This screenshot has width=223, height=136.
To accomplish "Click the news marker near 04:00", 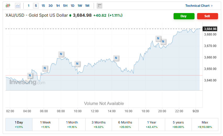I will (30, 75).
